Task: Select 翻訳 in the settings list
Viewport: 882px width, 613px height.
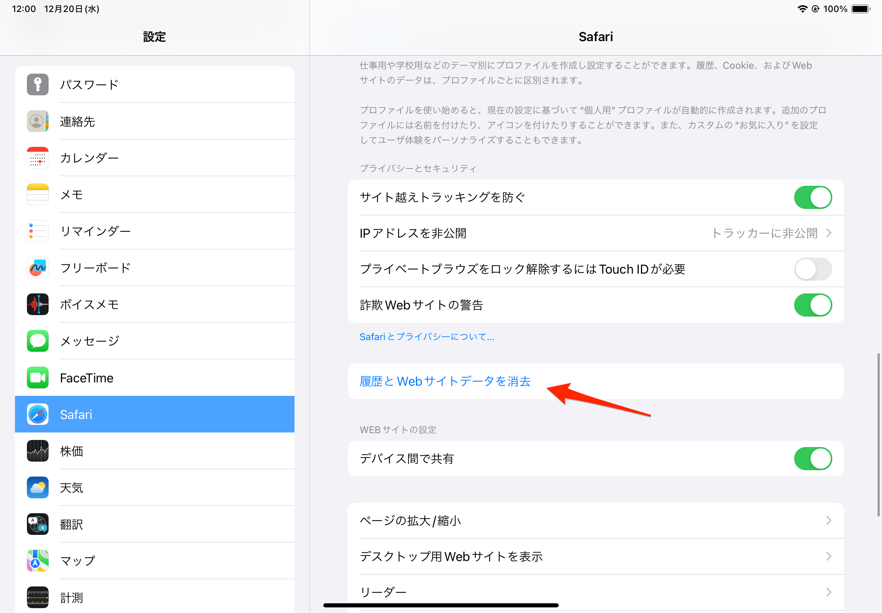Action: [71, 525]
